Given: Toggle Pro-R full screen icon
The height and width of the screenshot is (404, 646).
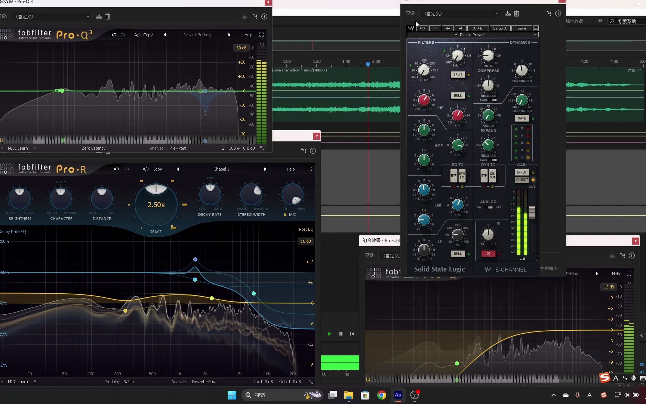Looking at the screenshot, I should tap(310, 169).
